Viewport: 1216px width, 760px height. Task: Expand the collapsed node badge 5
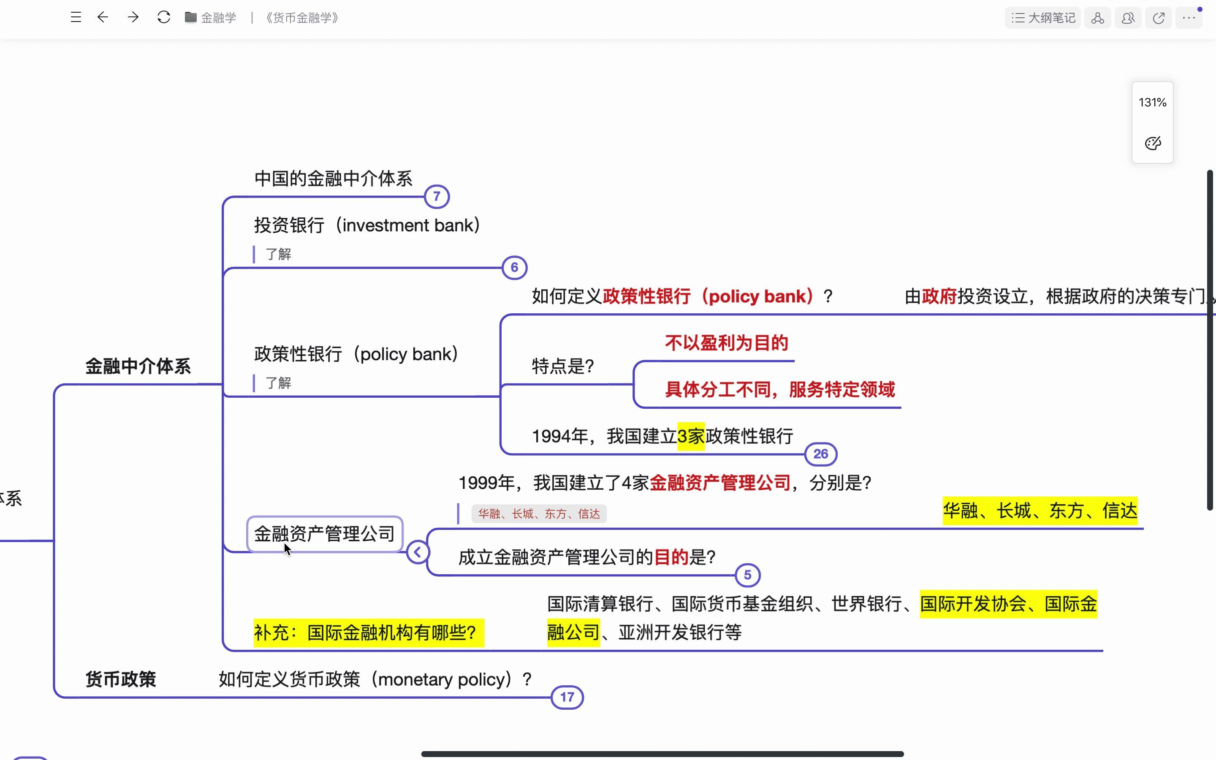748,575
